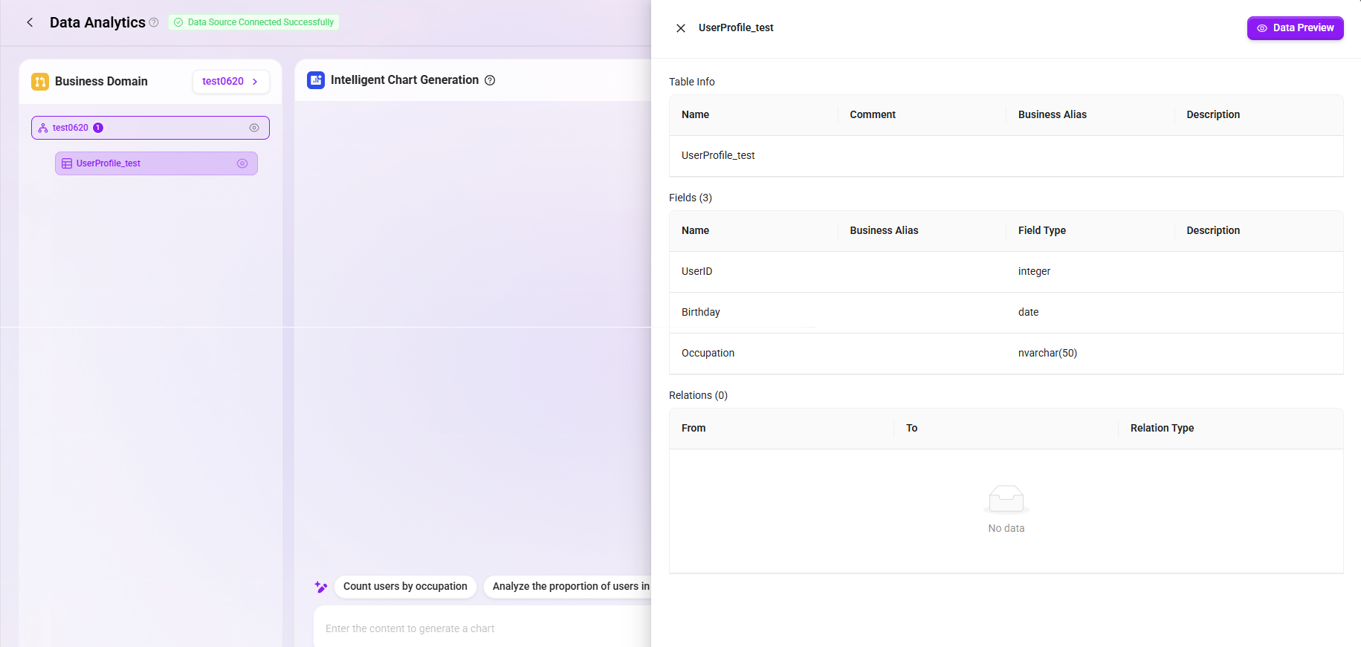Click the orange Business Domain icon
Viewport: 1361px width, 647px height.
click(40, 82)
